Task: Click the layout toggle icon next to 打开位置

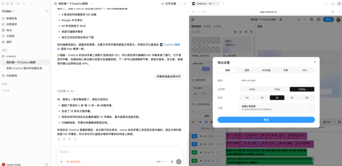Action: (x=185, y=4)
